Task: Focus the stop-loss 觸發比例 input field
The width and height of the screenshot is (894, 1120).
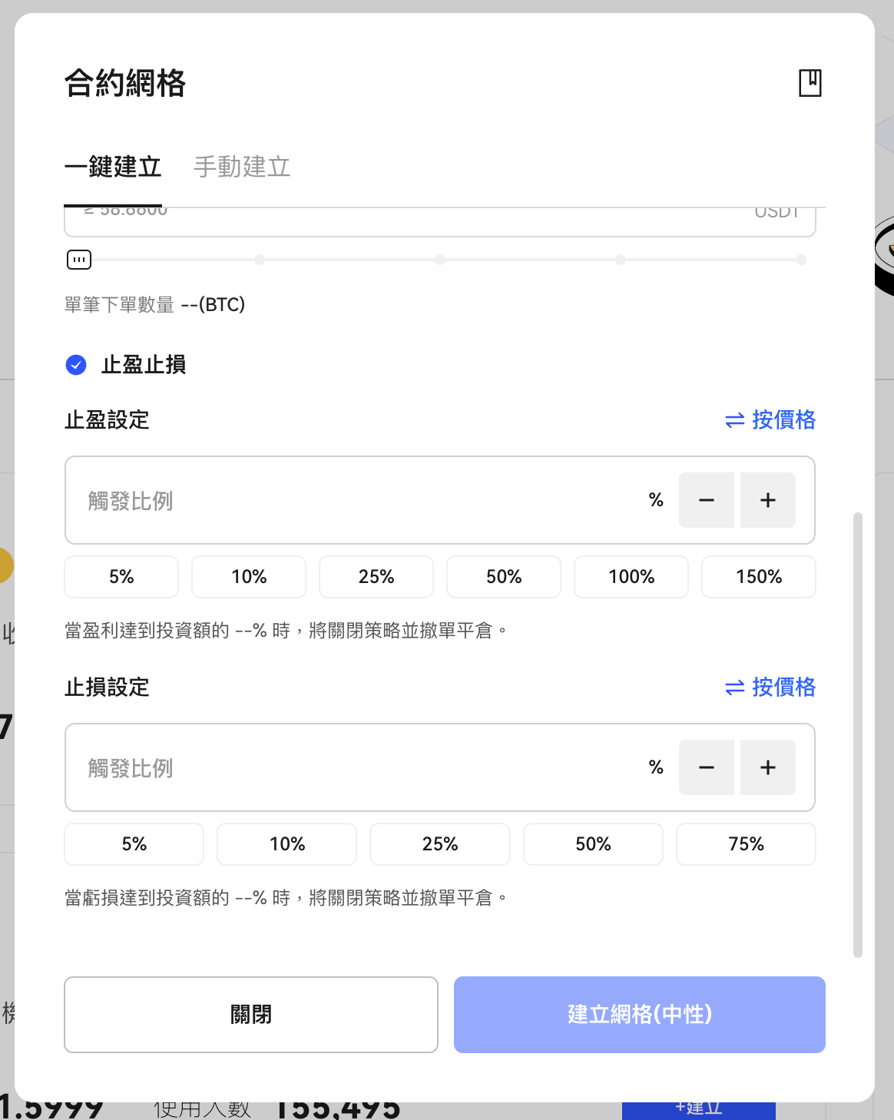Action: coord(361,767)
